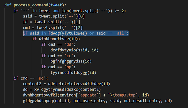The image size is (188, 108).
Task: Click the 'pp' string literal
Action: pos(69,67)
